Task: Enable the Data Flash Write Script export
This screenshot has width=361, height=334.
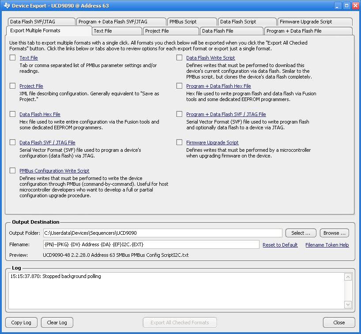Action: 179,57
